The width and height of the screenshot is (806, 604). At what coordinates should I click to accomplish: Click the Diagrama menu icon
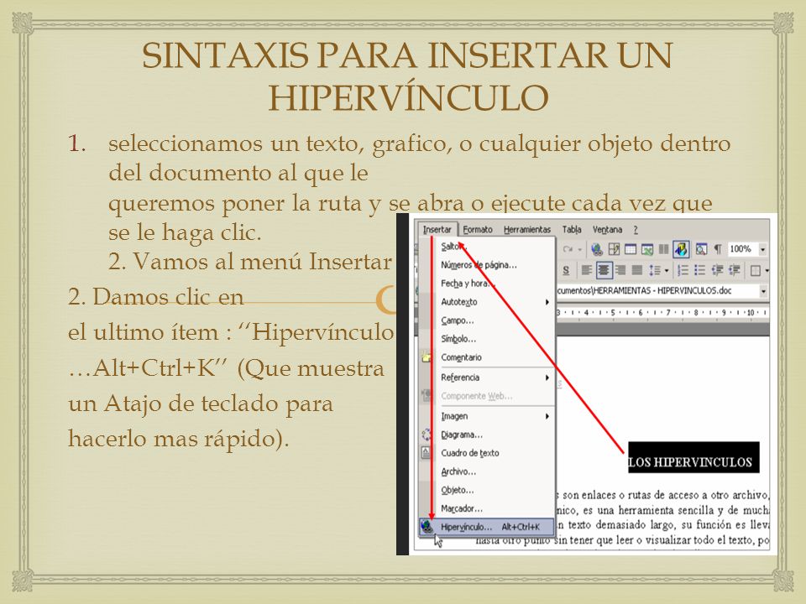[427, 435]
